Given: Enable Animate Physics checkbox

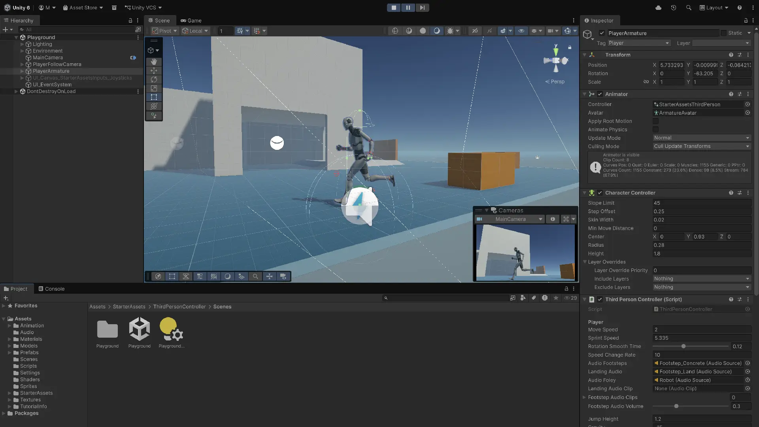Looking at the screenshot, I should pyautogui.click(x=655, y=130).
